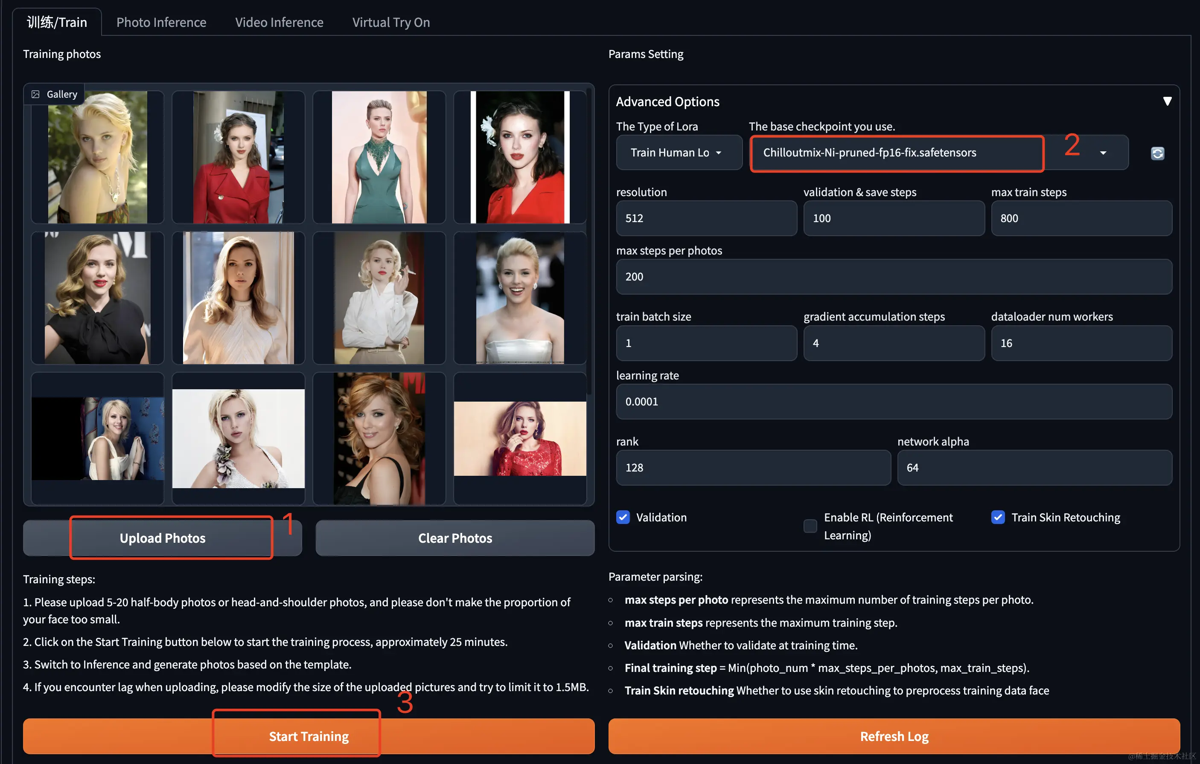Click the refresh checkpoint list icon
The width and height of the screenshot is (1200, 764).
1157,153
